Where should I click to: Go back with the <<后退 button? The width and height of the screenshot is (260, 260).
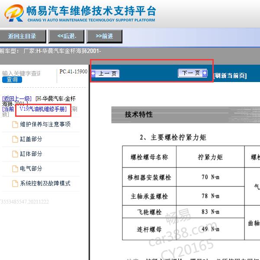pyautogui.click(x=66, y=36)
